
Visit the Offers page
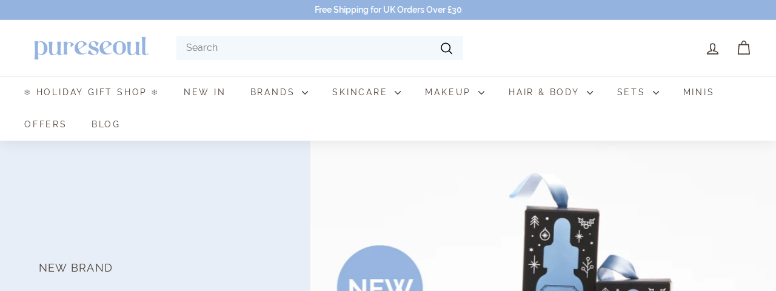[45, 124]
